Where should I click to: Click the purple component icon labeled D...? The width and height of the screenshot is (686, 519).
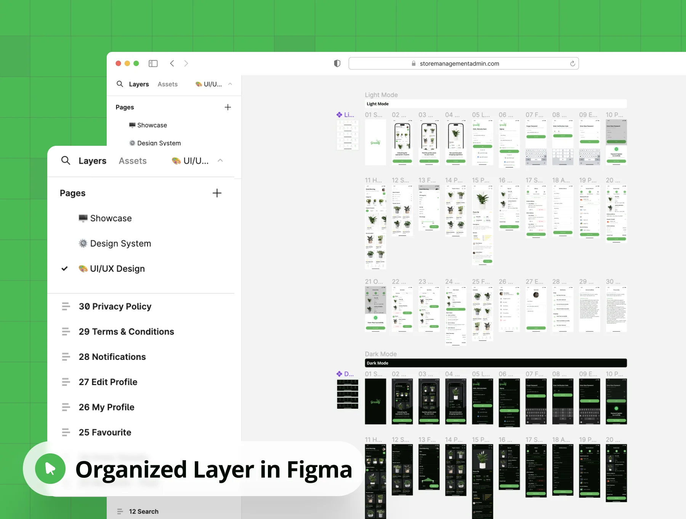click(x=339, y=374)
